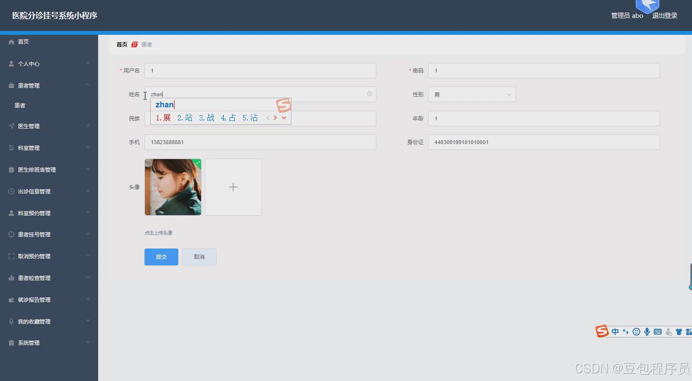Open the IME toolbox grid icon
The width and height of the screenshot is (692, 381).
click(x=689, y=332)
